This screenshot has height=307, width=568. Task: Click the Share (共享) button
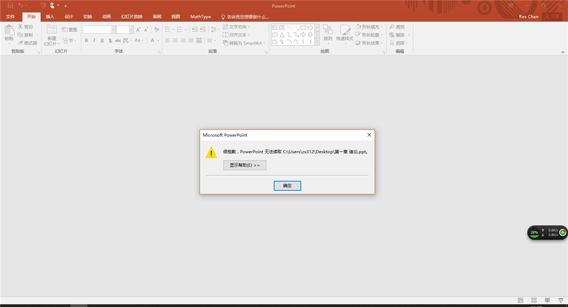tap(552, 17)
